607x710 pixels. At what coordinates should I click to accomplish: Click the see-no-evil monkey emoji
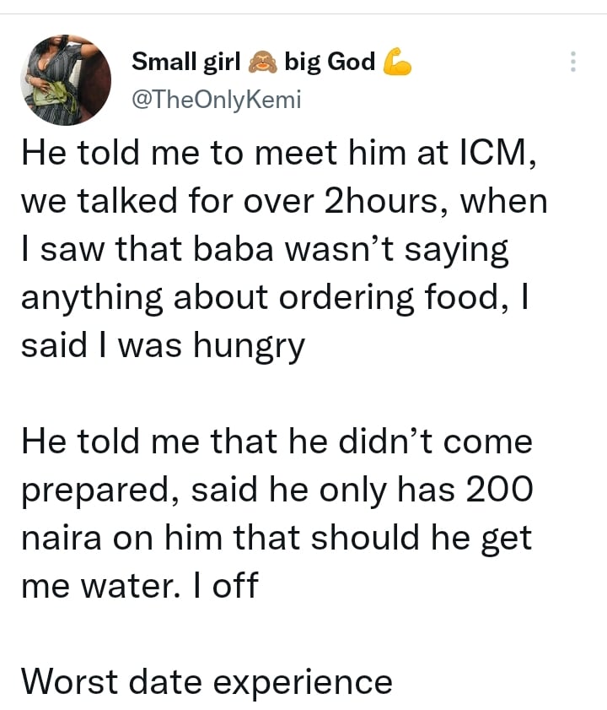262,62
